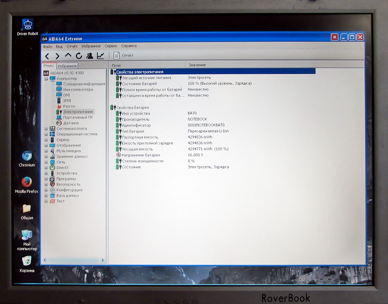Click the tree panel horizontal scrollbar
Viewport: 388px width, 304px height.
tap(73, 260)
